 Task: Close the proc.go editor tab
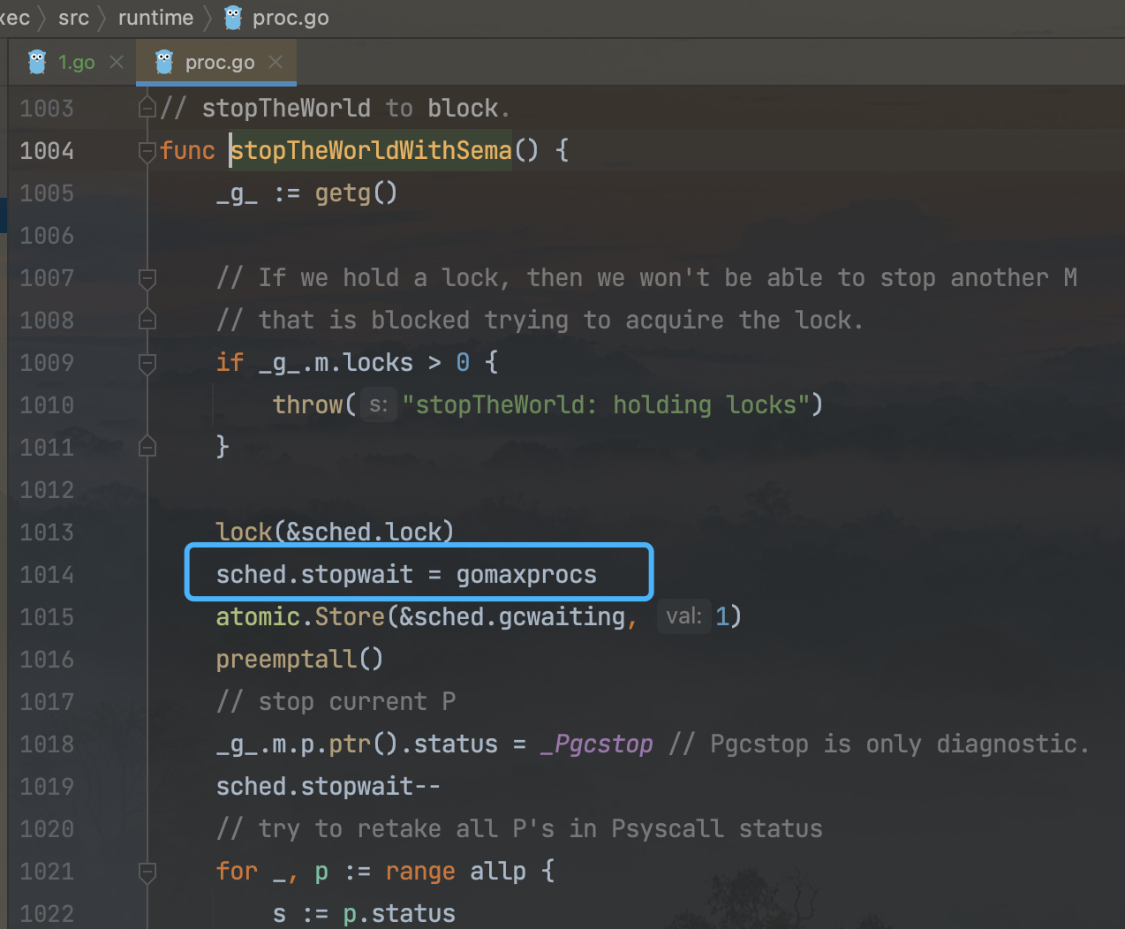[276, 62]
